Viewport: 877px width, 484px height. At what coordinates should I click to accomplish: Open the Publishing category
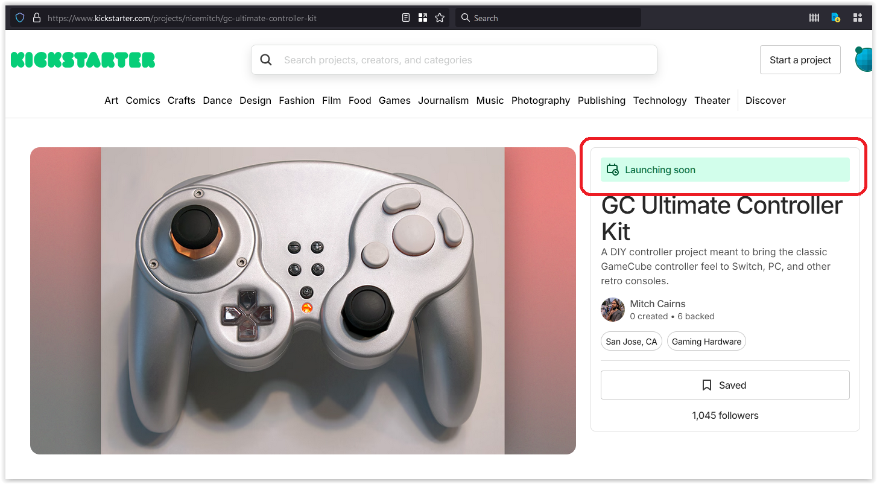click(x=602, y=100)
